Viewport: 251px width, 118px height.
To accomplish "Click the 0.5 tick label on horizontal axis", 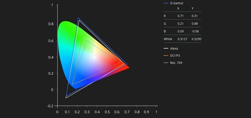I will click(107, 112).
